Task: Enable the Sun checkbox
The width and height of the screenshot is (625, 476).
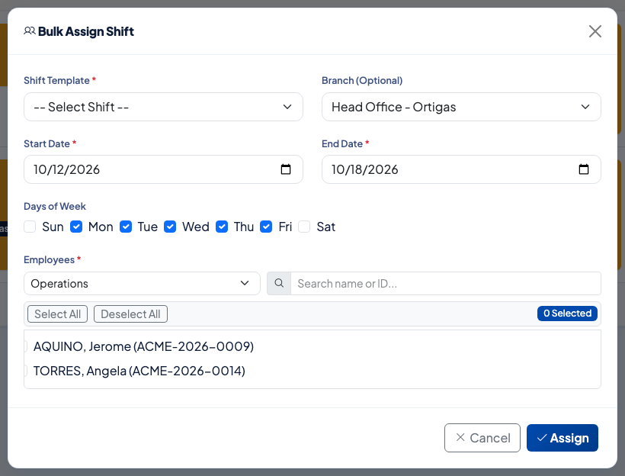Action: click(x=30, y=227)
